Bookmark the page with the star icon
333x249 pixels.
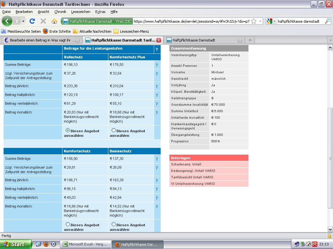pos(254,21)
